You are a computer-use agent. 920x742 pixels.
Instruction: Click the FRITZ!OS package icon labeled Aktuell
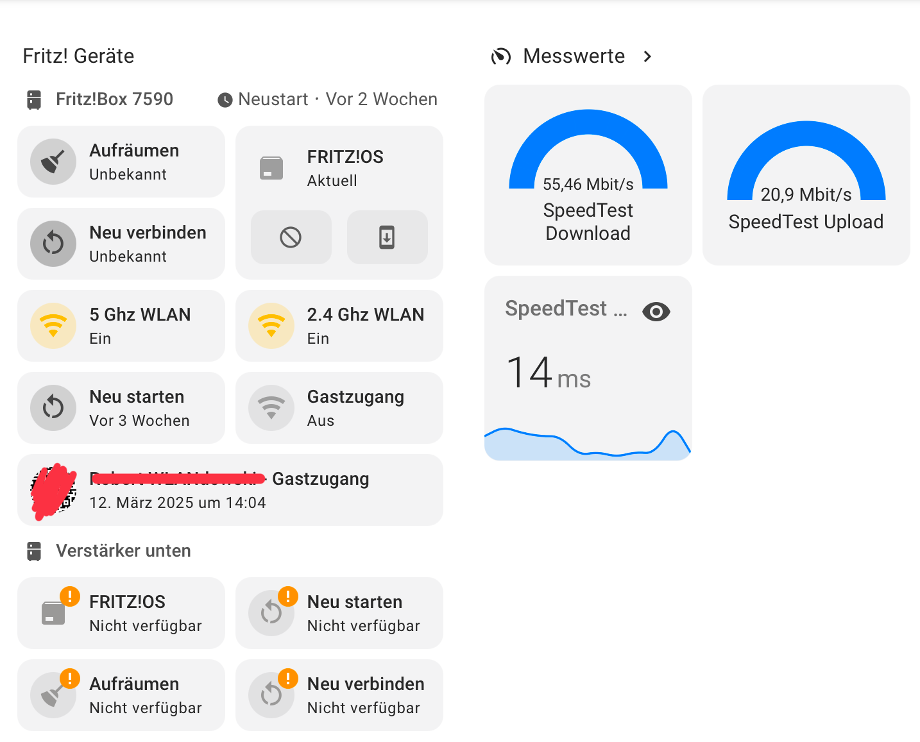point(271,168)
